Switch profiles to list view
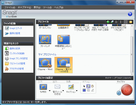 (121, 22)
